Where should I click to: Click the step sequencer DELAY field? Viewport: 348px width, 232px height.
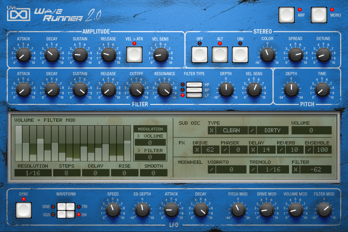(96, 173)
